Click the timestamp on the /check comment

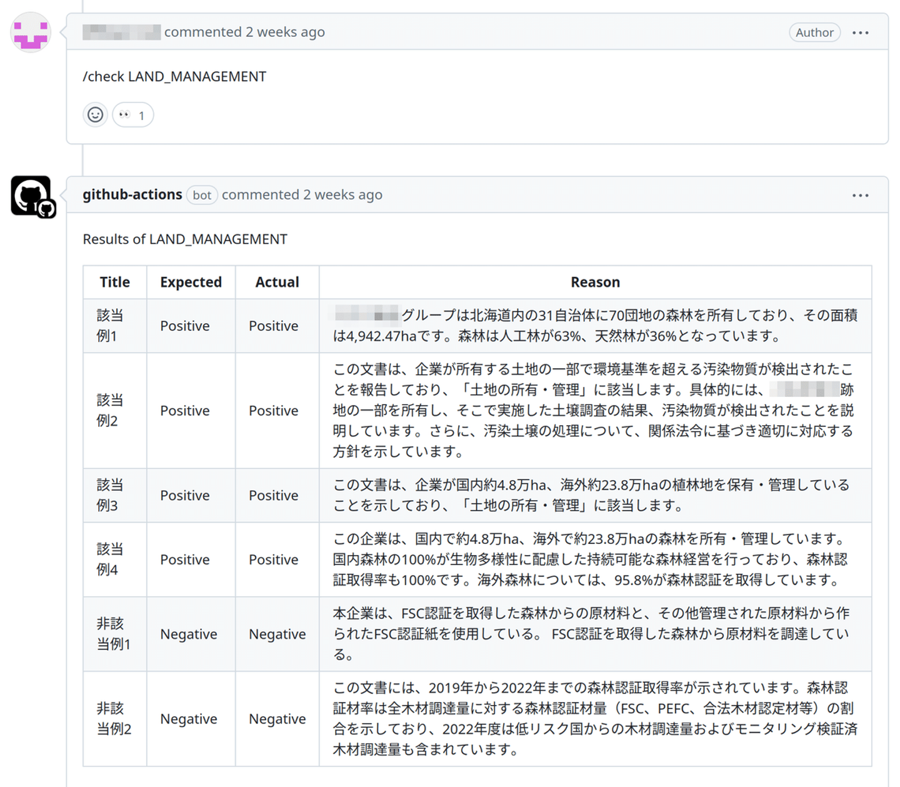pyautogui.click(x=285, y=33)
